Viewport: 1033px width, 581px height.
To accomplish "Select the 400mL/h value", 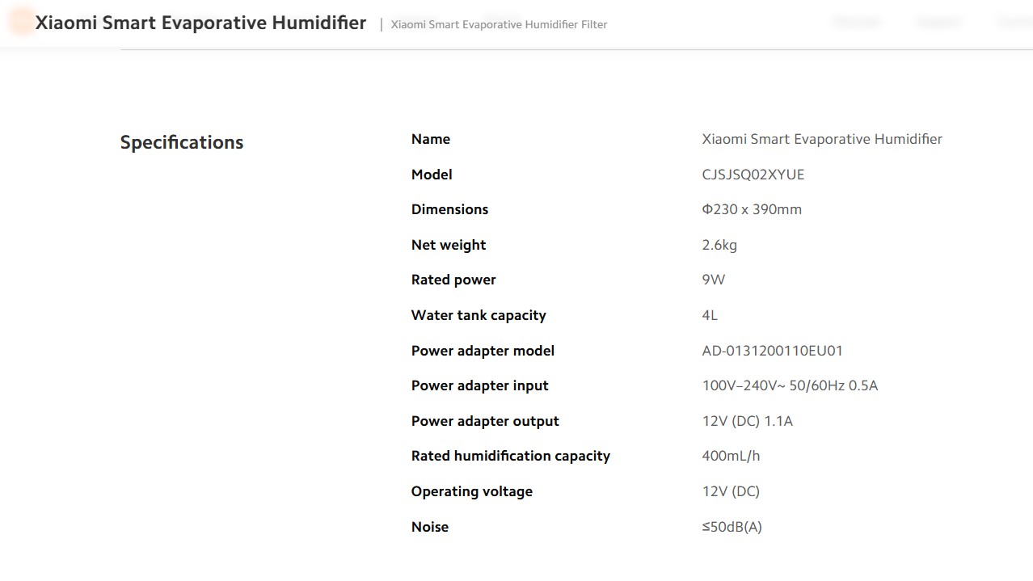I will pos(732,456).
